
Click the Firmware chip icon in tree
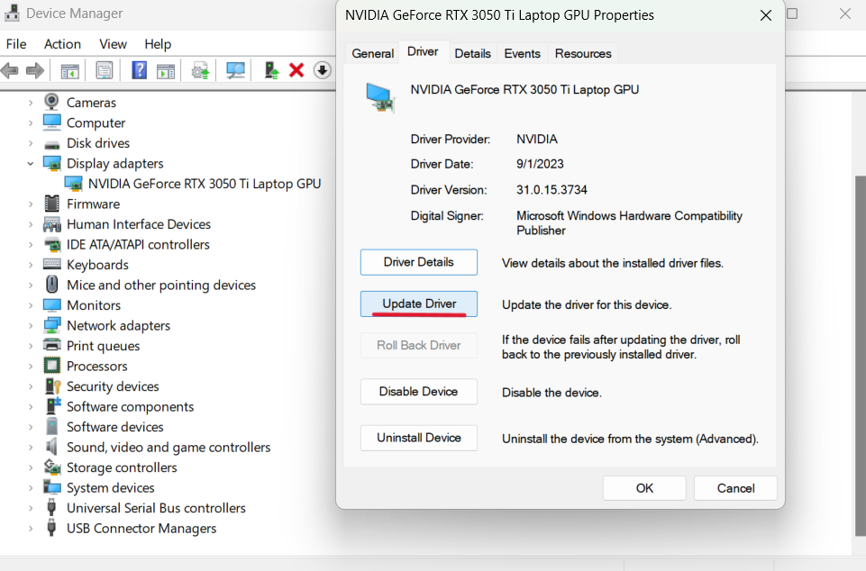click(52, 204)
